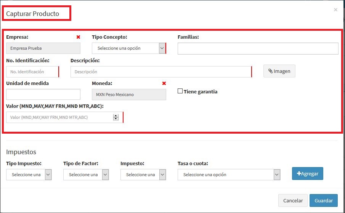
Task: Expand the Tasa o cuota dropdown
Action: point(229,175)
